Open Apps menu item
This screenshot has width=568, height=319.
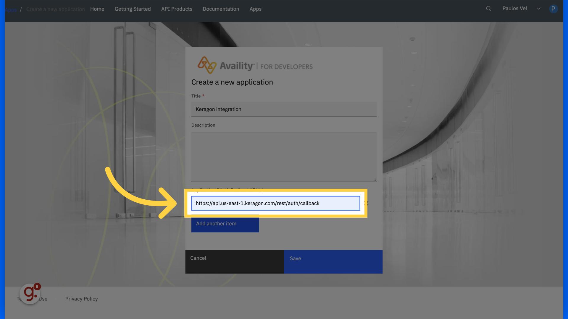255,9
